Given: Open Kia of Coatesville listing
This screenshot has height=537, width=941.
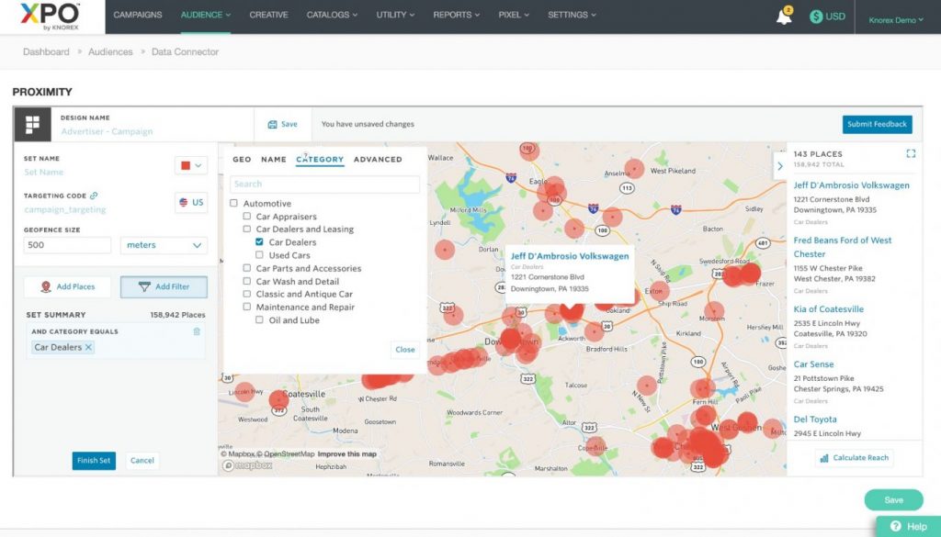Looking at the screenshot, I should pos(828,309).
